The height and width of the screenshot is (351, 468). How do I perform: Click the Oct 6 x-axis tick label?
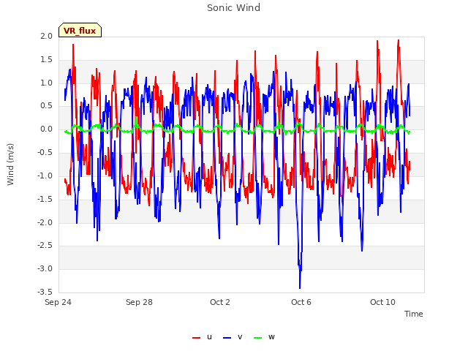point(301,302)
